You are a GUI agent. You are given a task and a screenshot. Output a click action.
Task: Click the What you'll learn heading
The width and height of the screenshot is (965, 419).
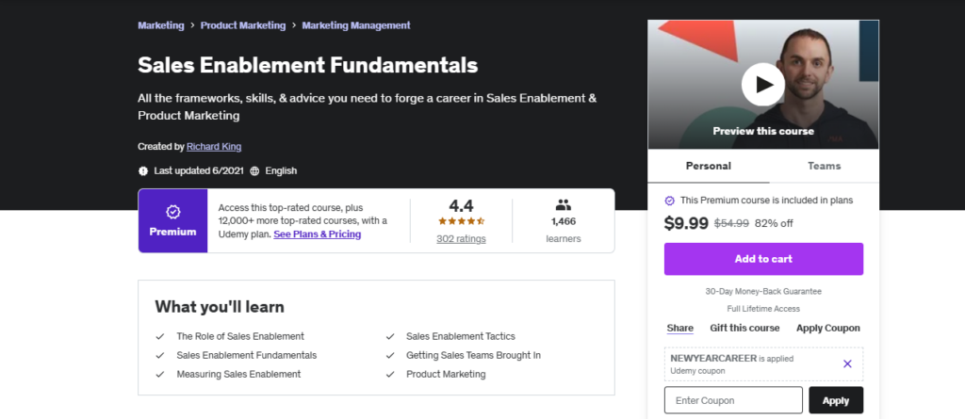tap(220, 307)
